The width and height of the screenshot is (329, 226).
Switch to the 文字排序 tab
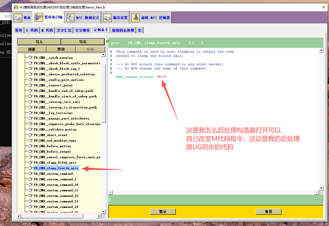(82, 30)
